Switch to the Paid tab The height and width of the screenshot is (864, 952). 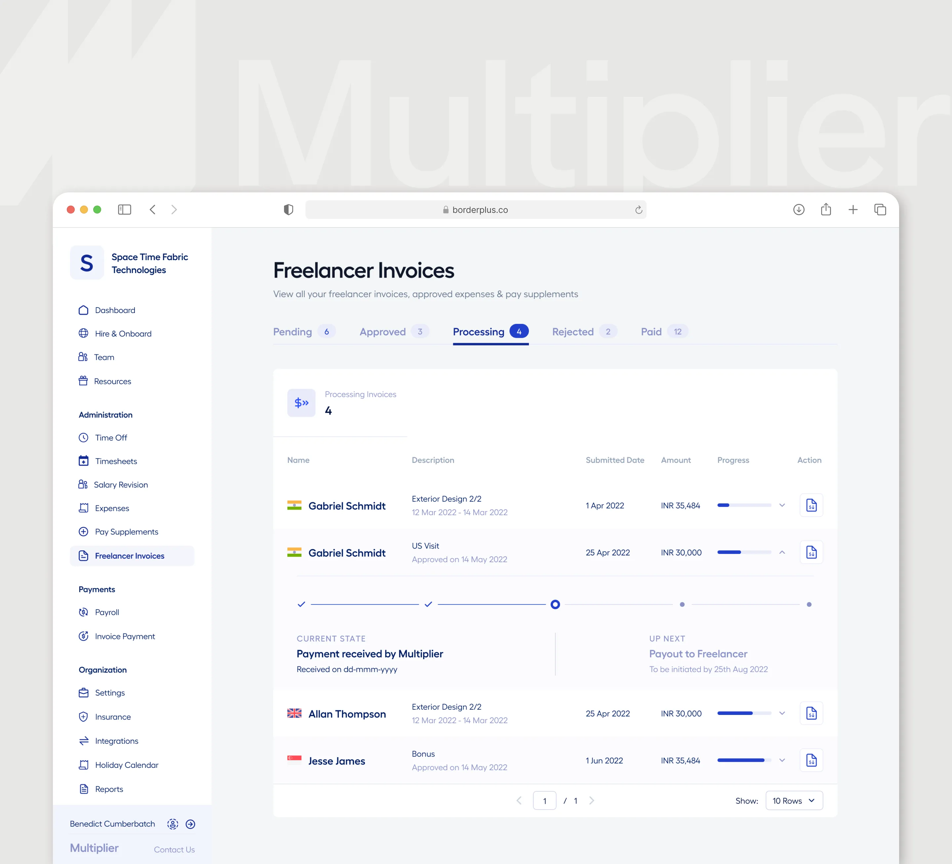(664, 332)
